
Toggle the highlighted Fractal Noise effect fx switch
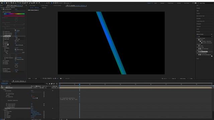[x=2, y=36]
